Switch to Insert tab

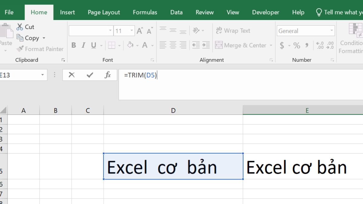(x=67, y=12)
